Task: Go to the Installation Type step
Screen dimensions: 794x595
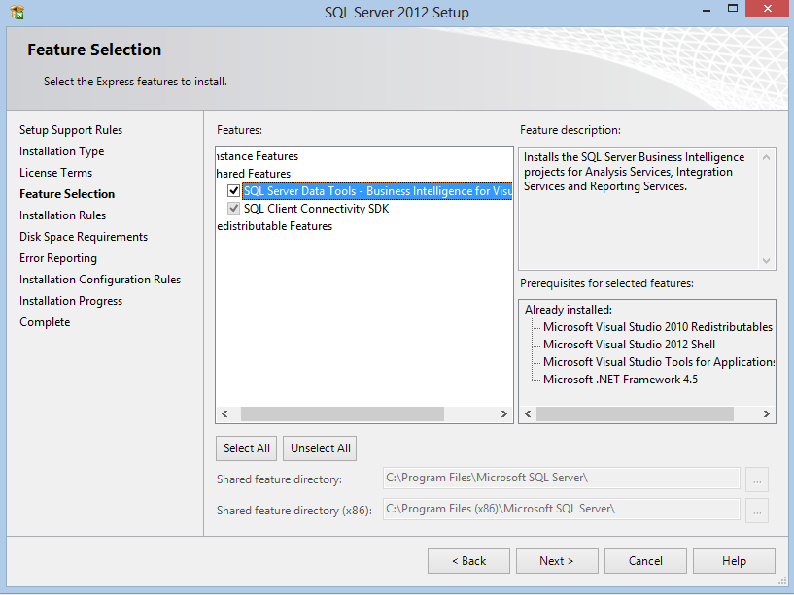Action: [61, 150]
